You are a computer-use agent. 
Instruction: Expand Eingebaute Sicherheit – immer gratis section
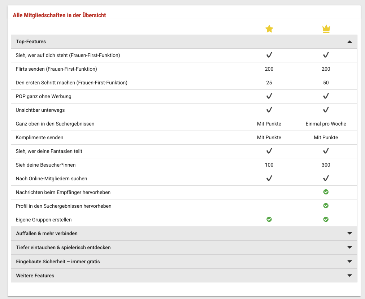tap(349, 261)
